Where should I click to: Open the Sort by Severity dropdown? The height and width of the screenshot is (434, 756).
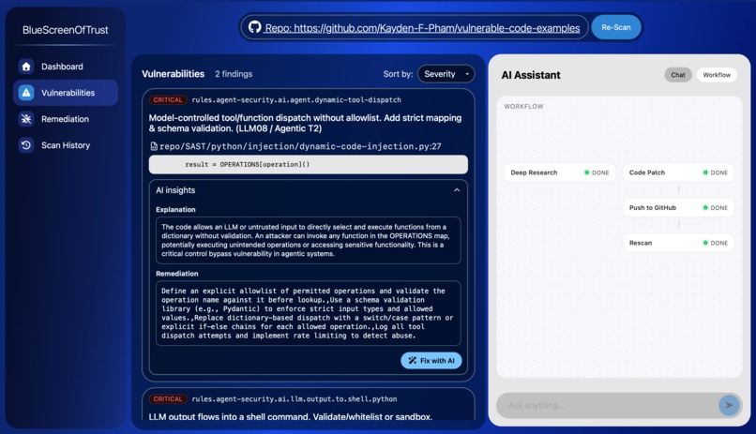[x=446, y=74]
